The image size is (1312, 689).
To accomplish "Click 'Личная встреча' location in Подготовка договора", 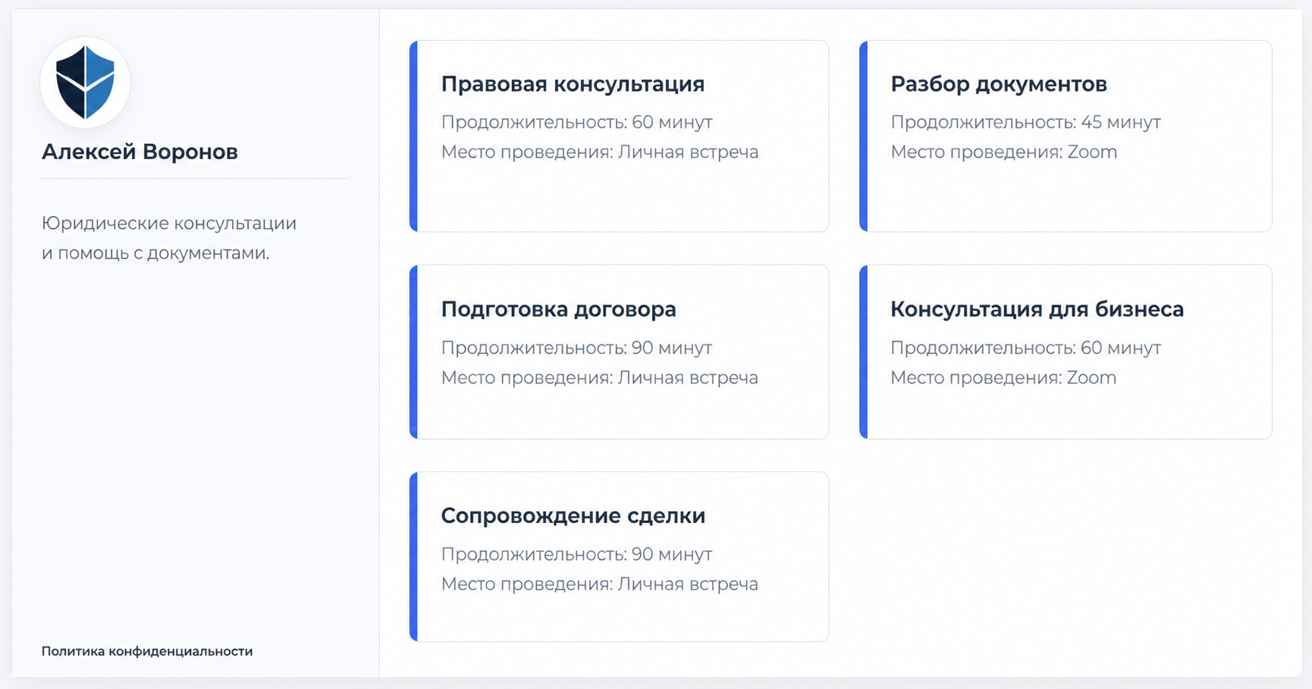I will pos(688,377).
